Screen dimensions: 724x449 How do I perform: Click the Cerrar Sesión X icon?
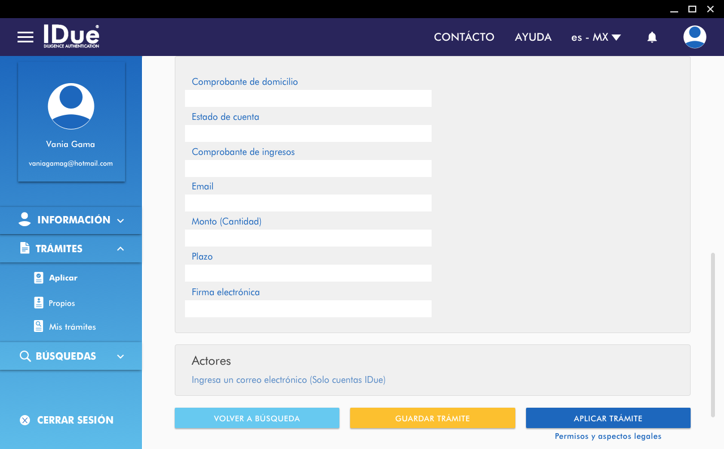pos(25,420)
